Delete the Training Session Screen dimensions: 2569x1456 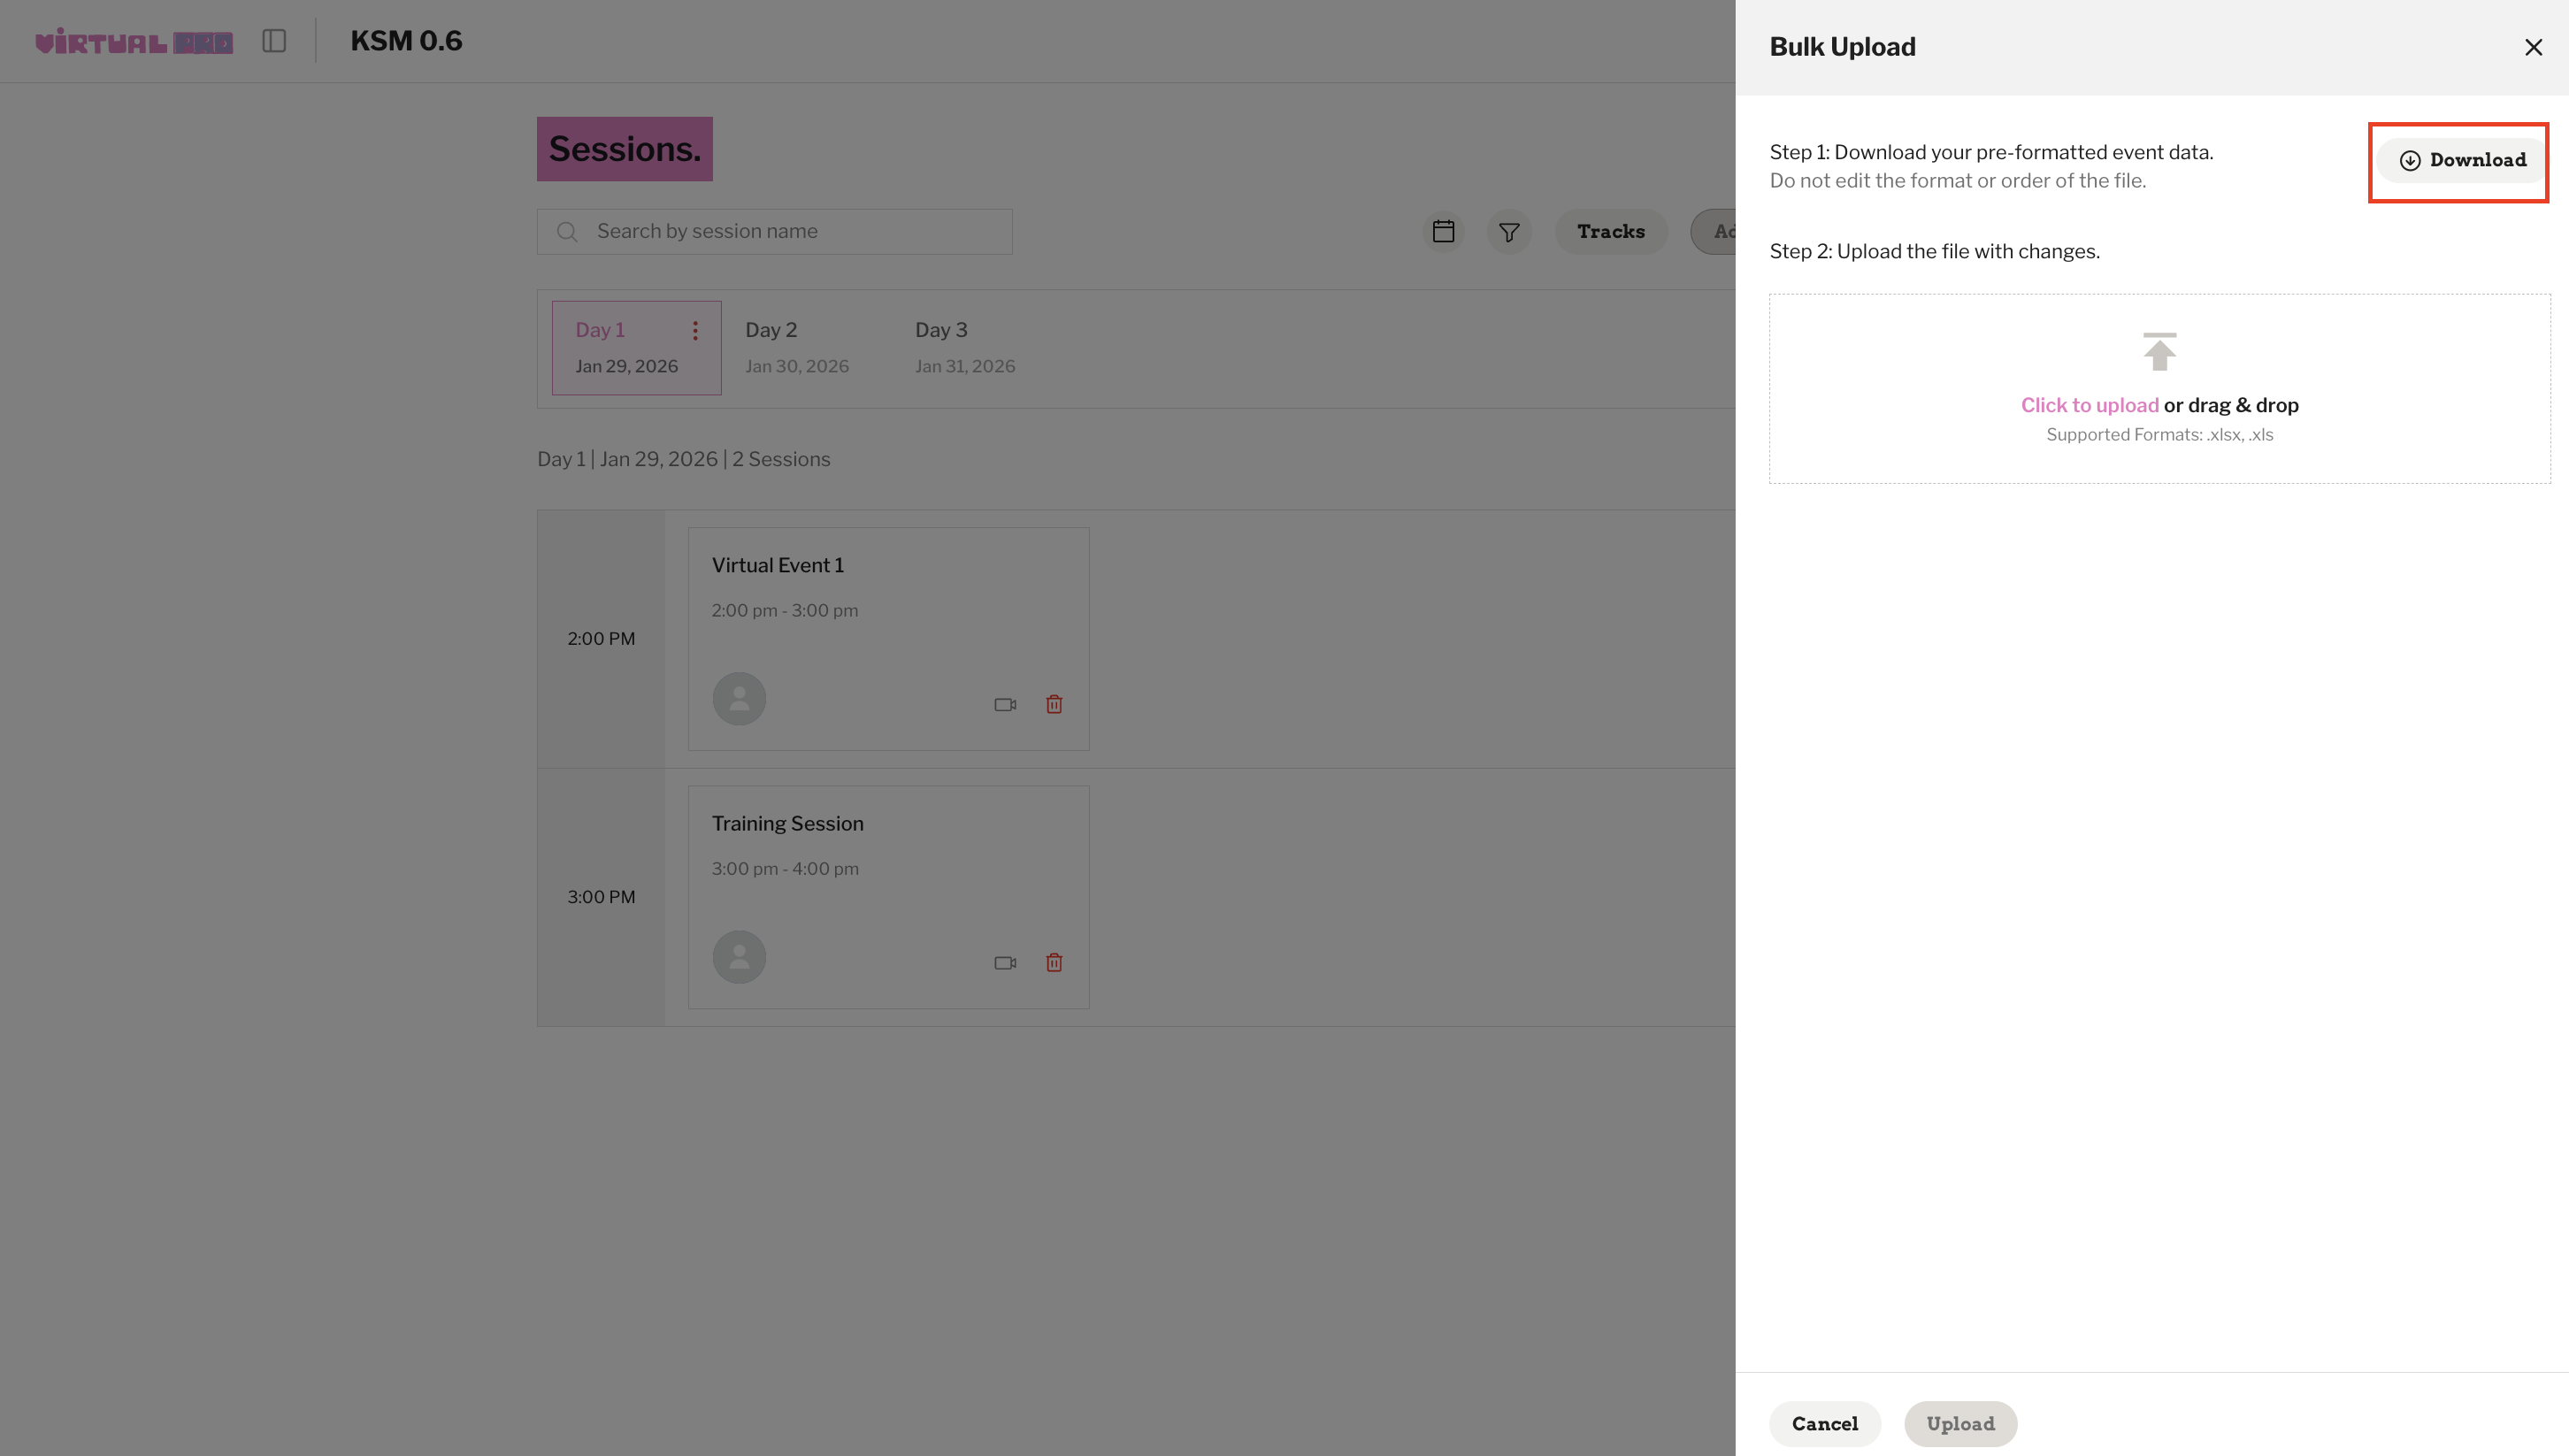click(1053, 962)
